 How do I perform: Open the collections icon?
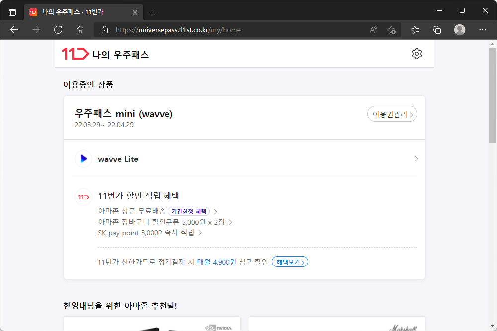(x=437, y=30)
